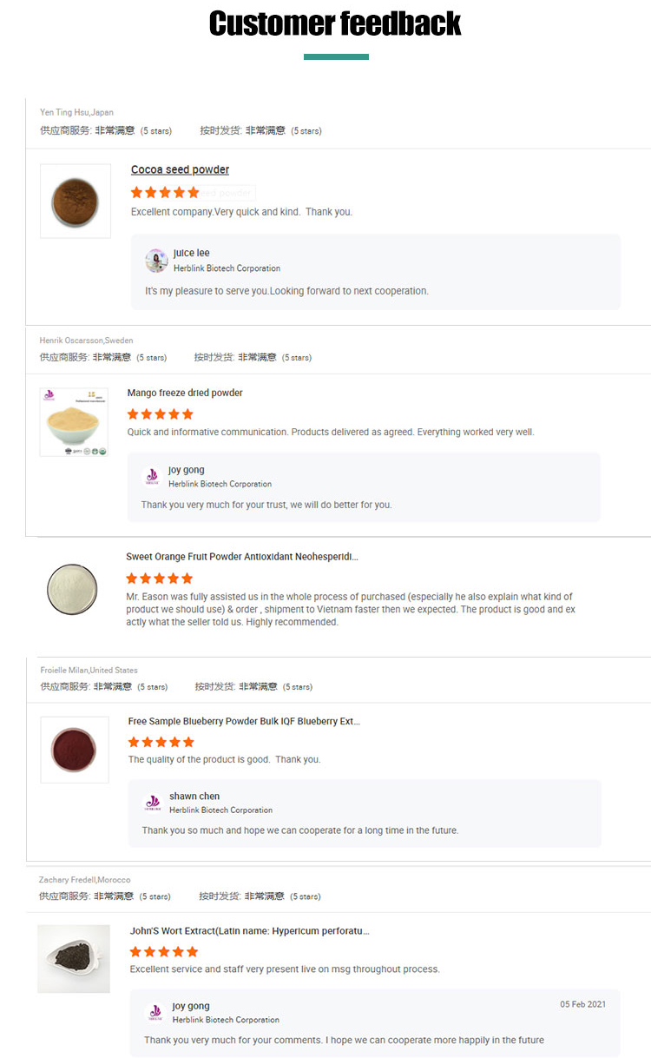This screenshot has height=1058, width=651.
Task: Click the Blueberry Powder star rating
Action: pyautogui.click(x=161, y=742)
